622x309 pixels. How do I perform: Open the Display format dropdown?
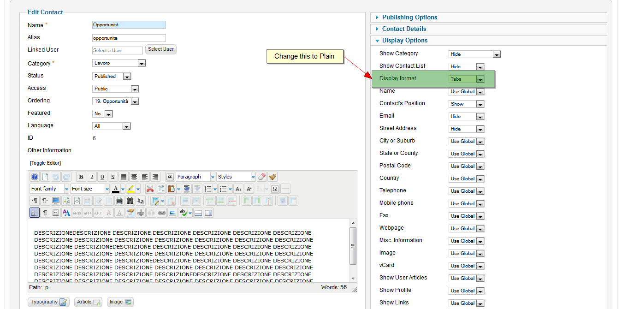click(x=466, y=79)
